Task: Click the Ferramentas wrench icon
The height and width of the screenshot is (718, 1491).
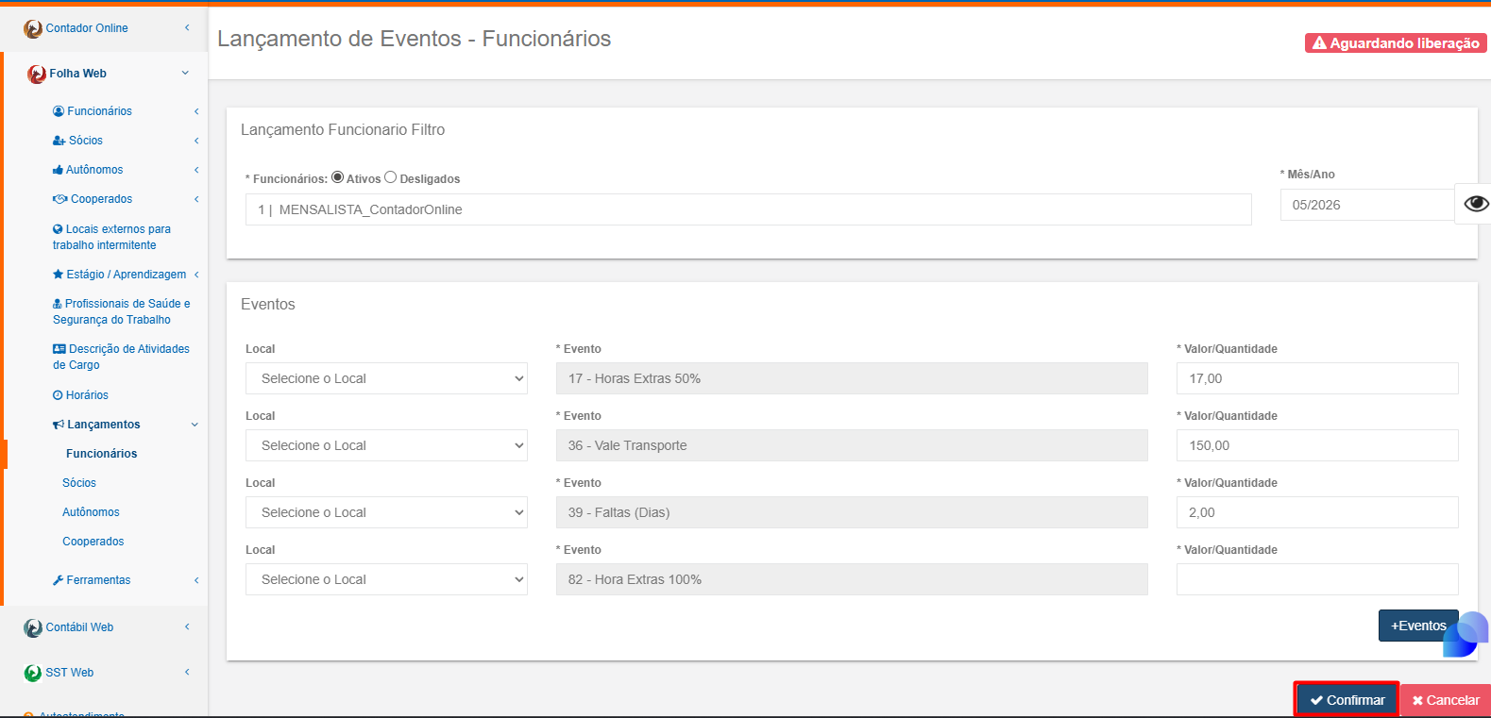Action: [x=59, y=580]
